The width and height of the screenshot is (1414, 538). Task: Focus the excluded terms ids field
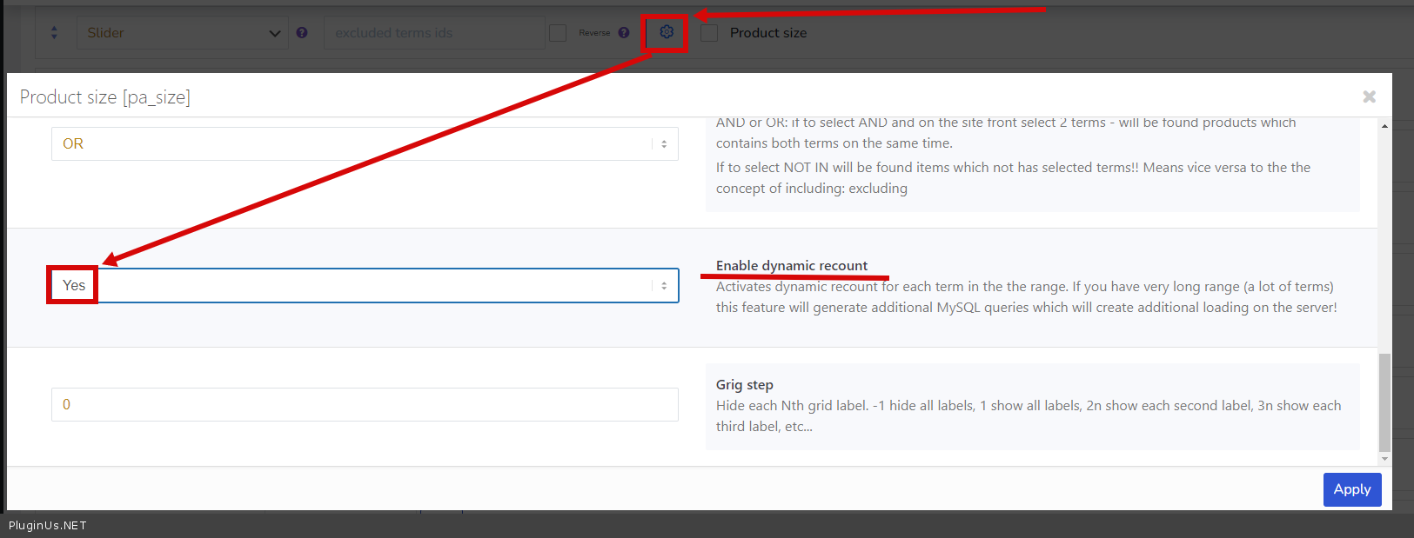click(433, 33)
